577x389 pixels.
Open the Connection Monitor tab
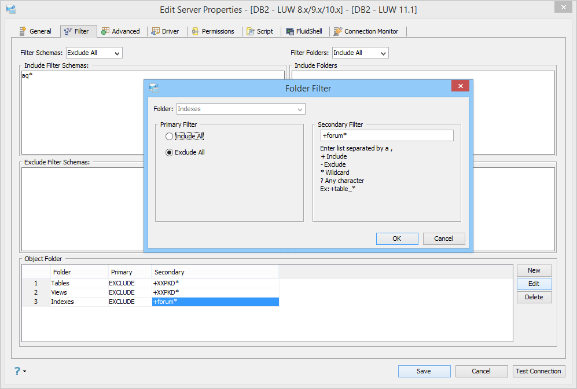point(366,31)
